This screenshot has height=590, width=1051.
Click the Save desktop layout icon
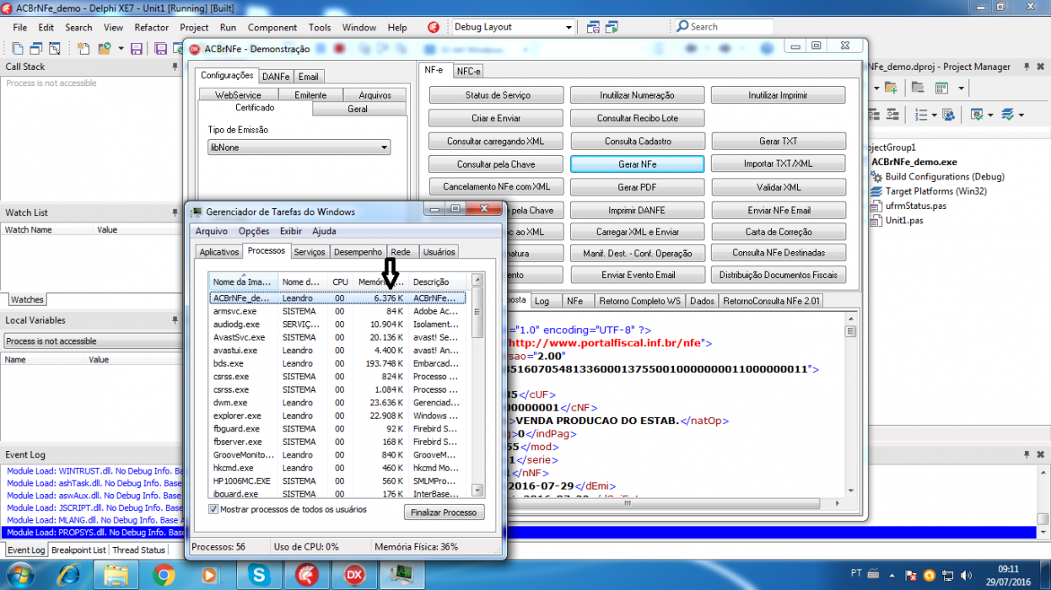tap(594, 27)
